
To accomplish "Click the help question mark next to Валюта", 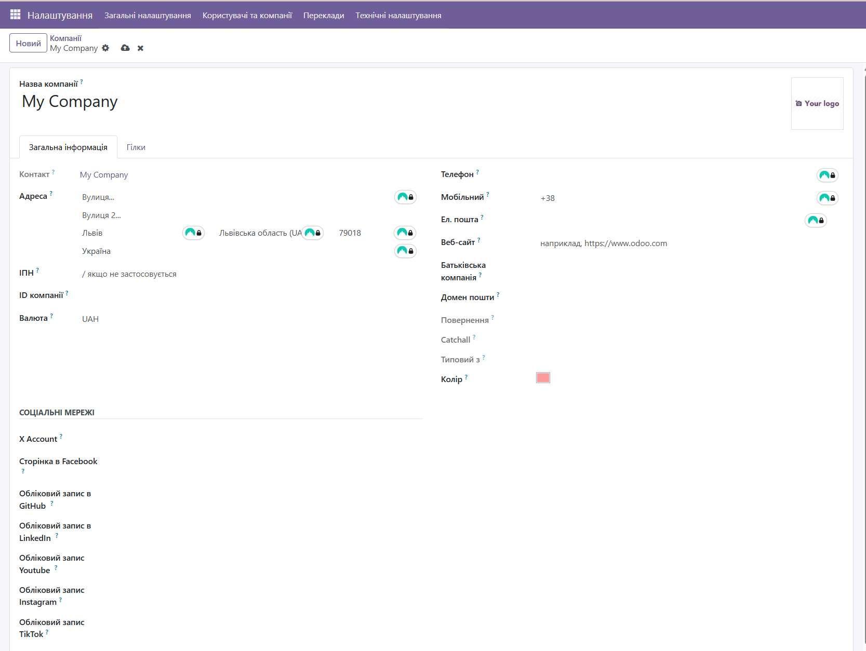I will [x=51, y=316].
